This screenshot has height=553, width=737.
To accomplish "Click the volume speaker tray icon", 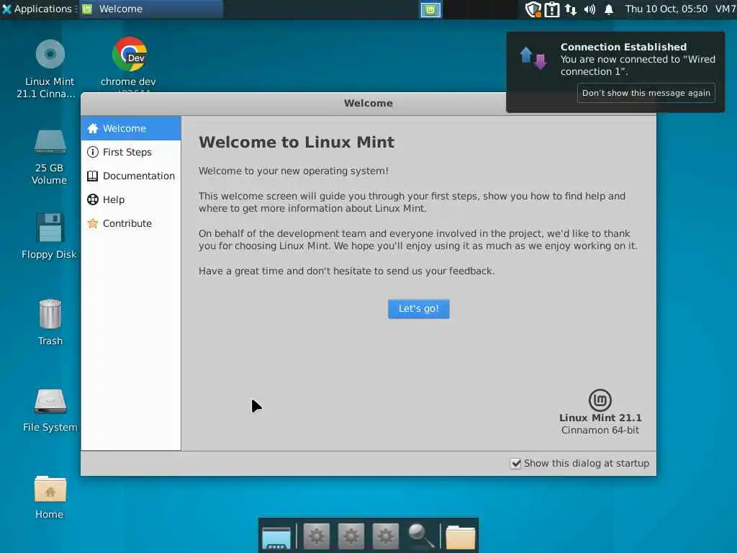I will tap(589, 9).
